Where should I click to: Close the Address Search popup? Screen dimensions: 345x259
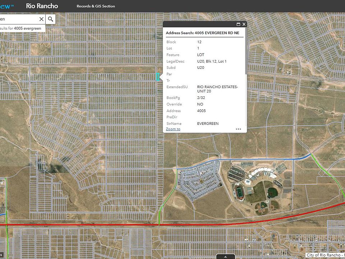point(244,24)
